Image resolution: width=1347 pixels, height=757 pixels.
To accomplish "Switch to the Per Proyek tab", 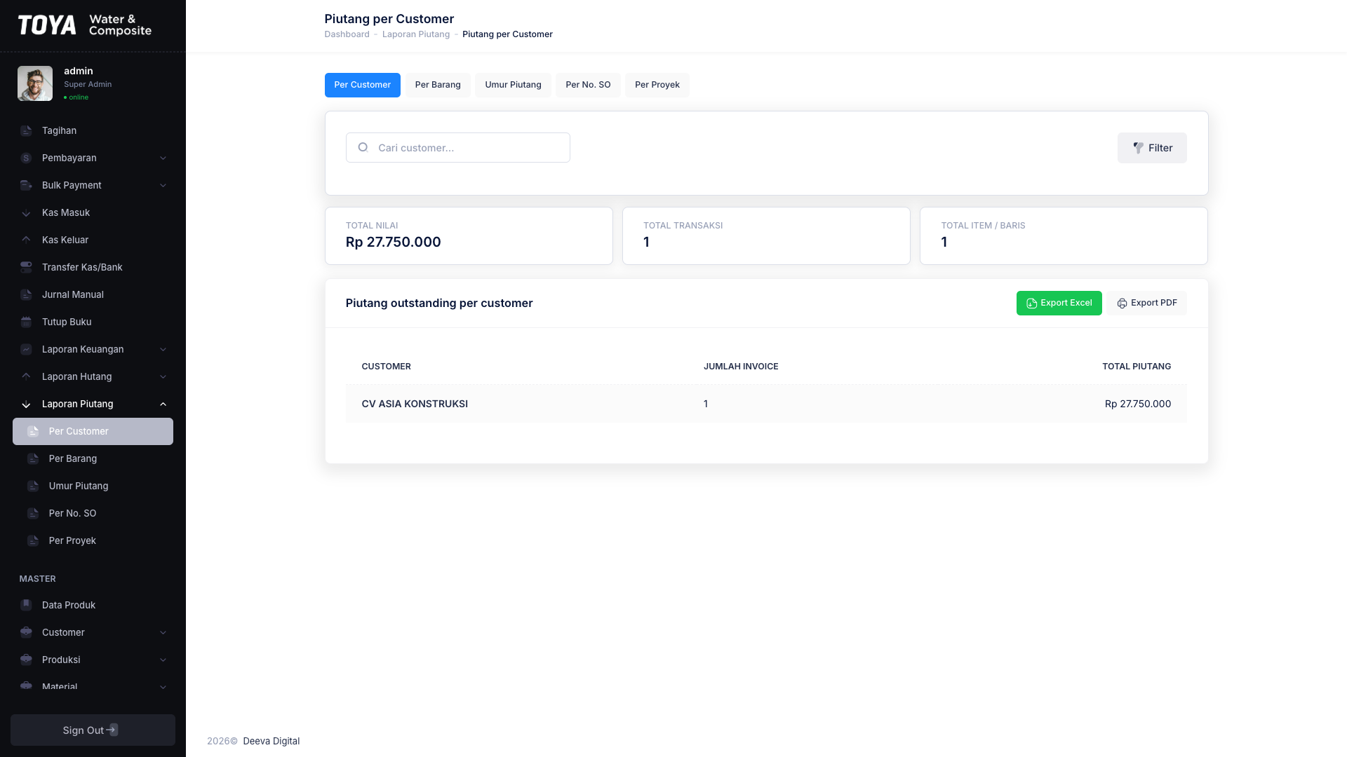I will coord(657,85).
